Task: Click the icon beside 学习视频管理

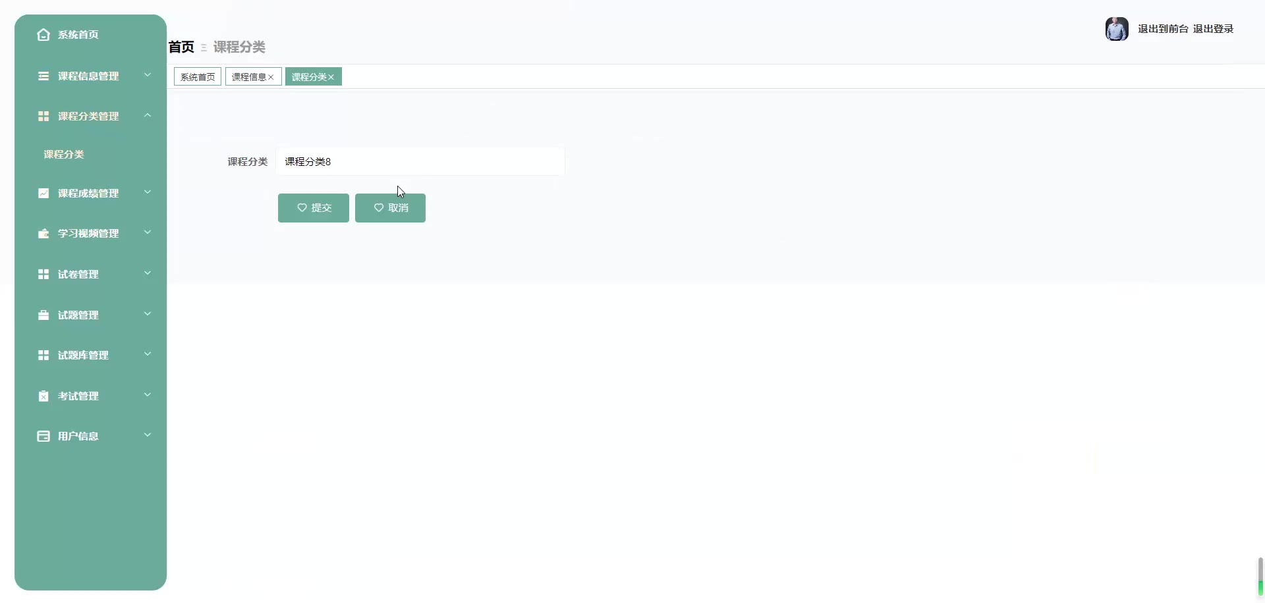Action: pyautogui.click(x=43, y=234)
